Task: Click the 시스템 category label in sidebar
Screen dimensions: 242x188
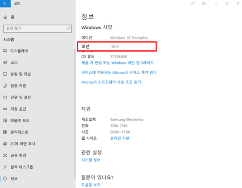Action: pos(8,39)
